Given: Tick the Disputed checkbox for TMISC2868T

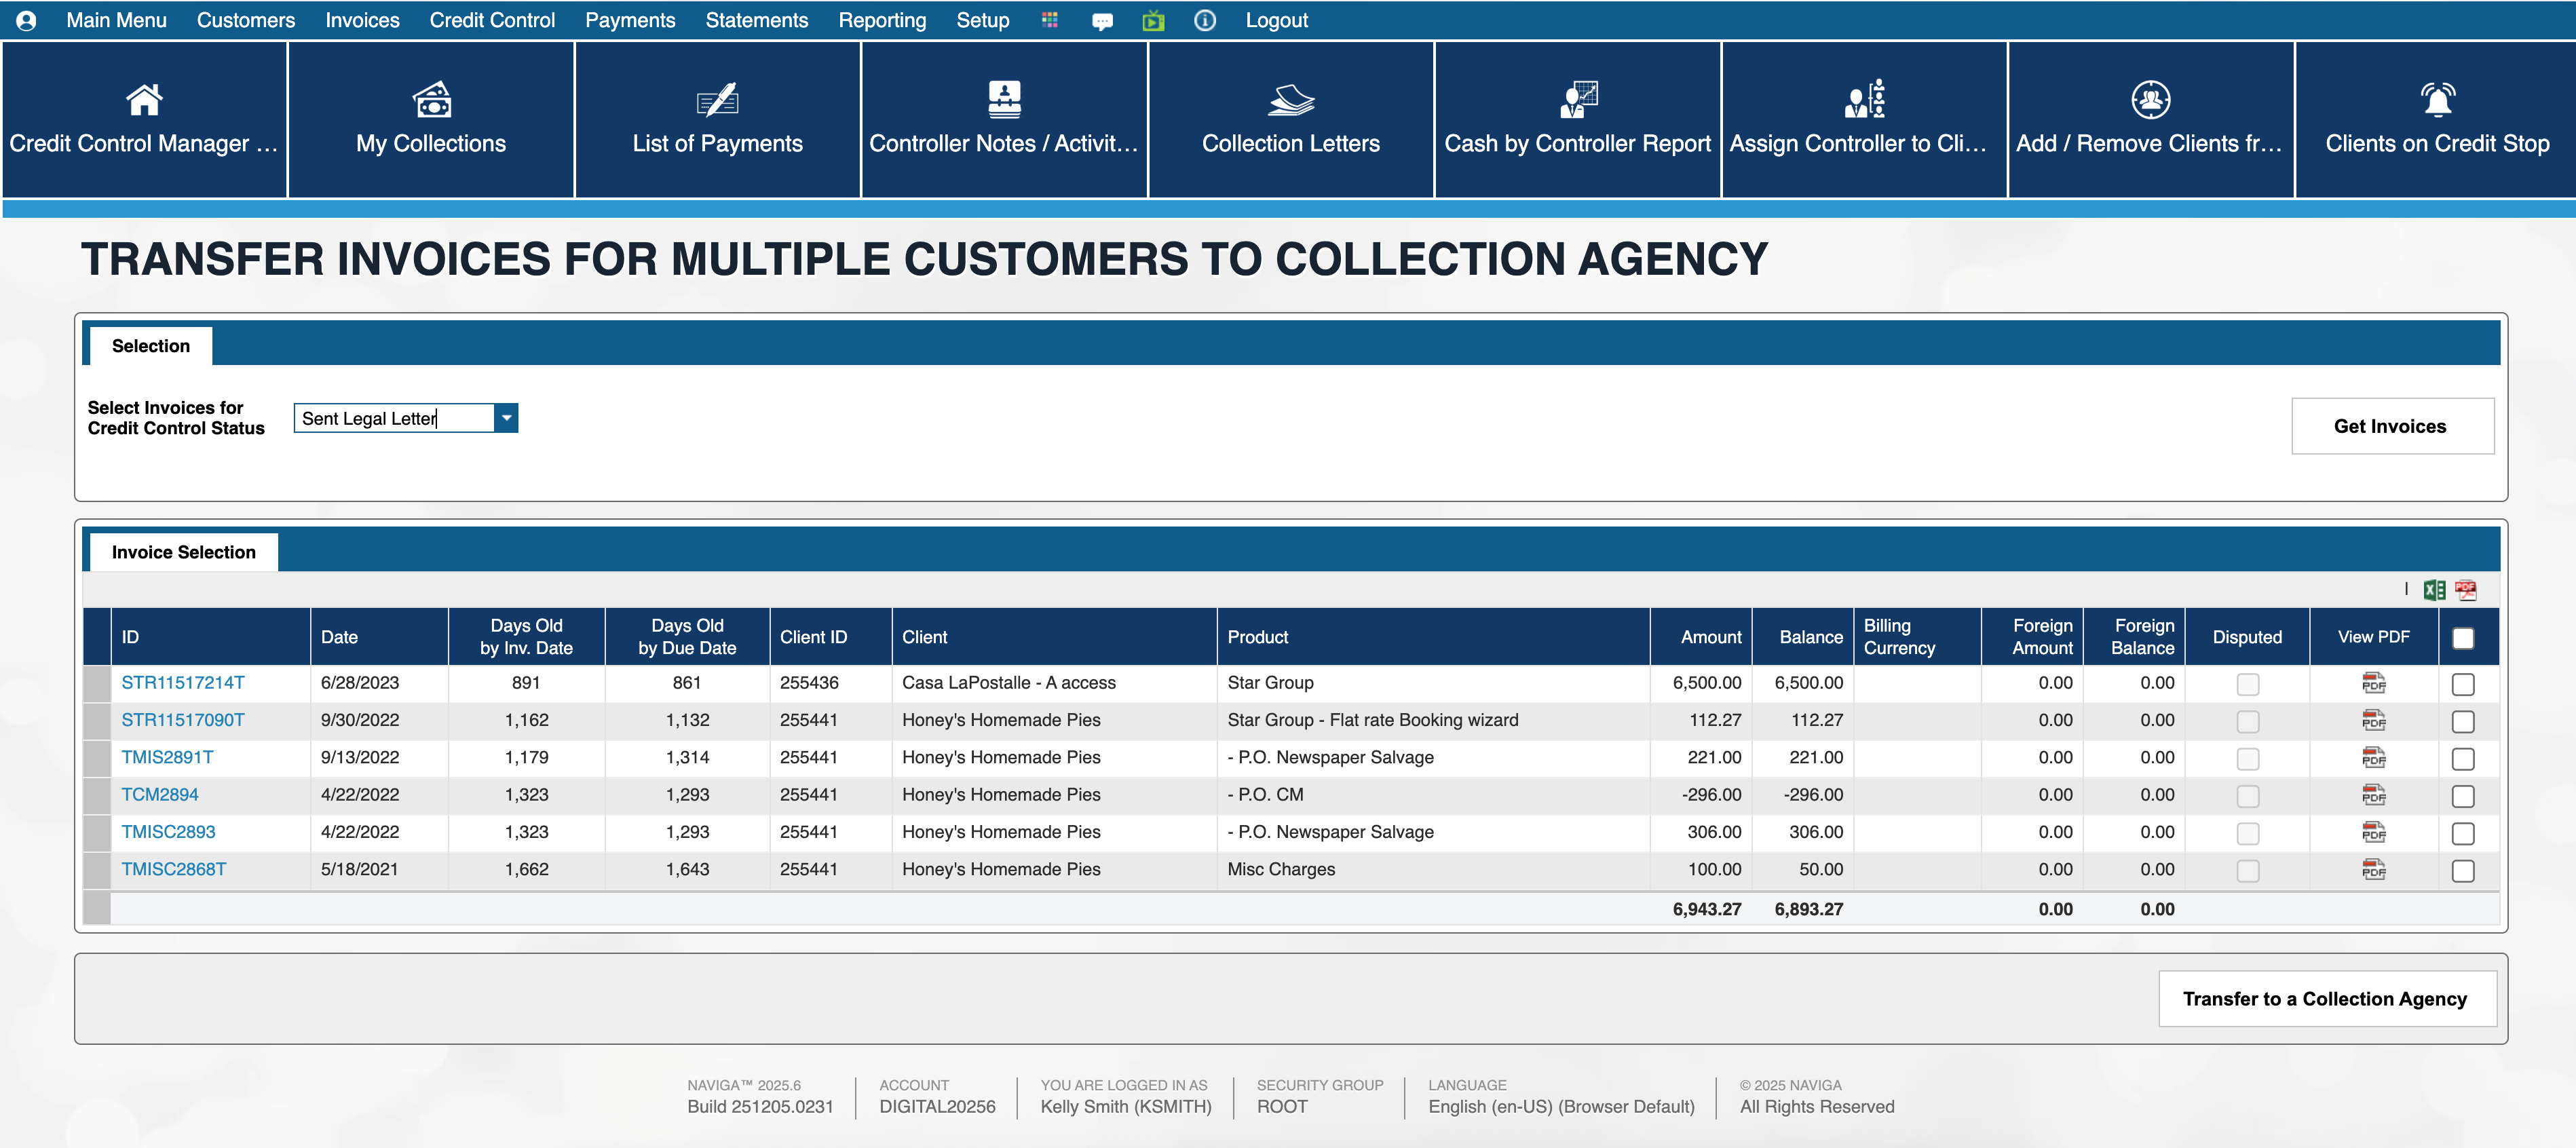Looking at the screenshot, I should [x=2247, y=870].
